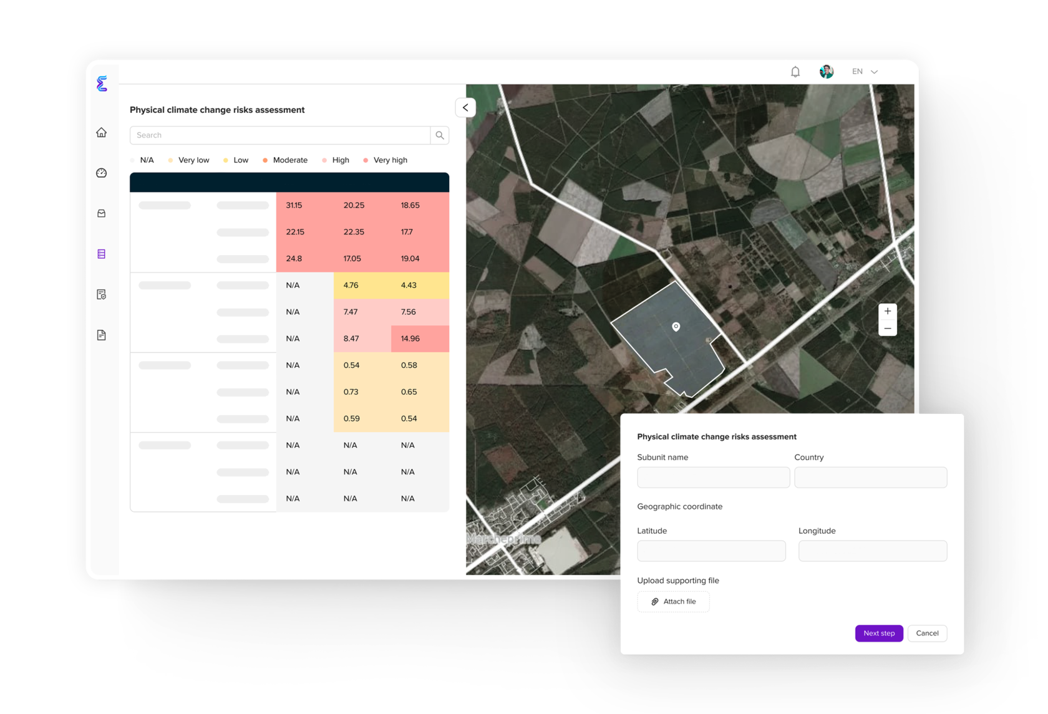Collapse the risk assessment panel

coord(465,107)
